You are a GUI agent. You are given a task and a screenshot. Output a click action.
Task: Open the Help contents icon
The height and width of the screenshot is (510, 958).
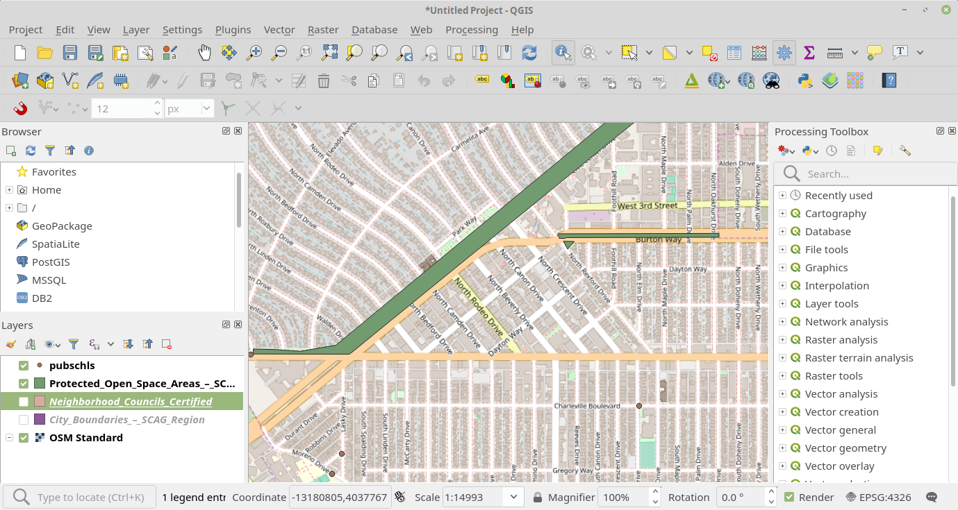889,80
